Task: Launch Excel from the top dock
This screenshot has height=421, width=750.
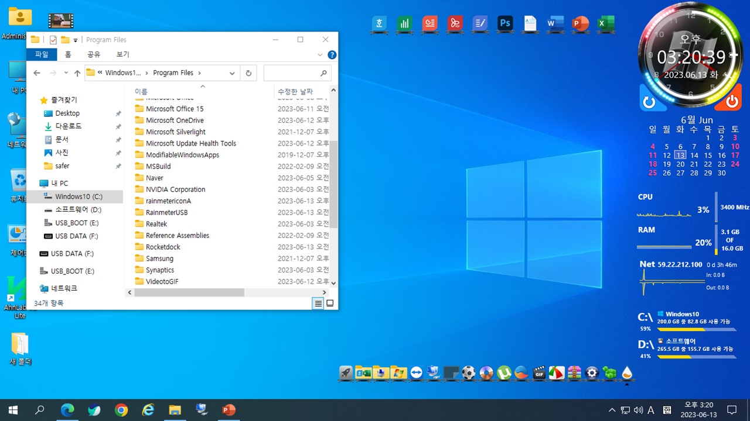Action: (x=605, y=23)
